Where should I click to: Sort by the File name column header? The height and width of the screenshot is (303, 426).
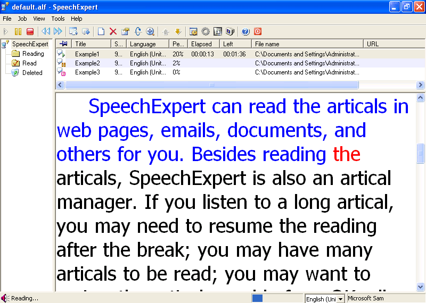[307, 44]
